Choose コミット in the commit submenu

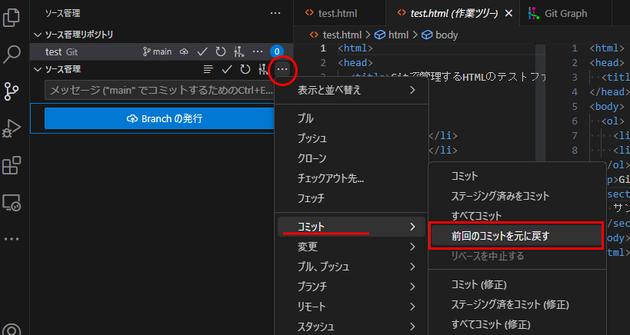(x=517, y=176)
